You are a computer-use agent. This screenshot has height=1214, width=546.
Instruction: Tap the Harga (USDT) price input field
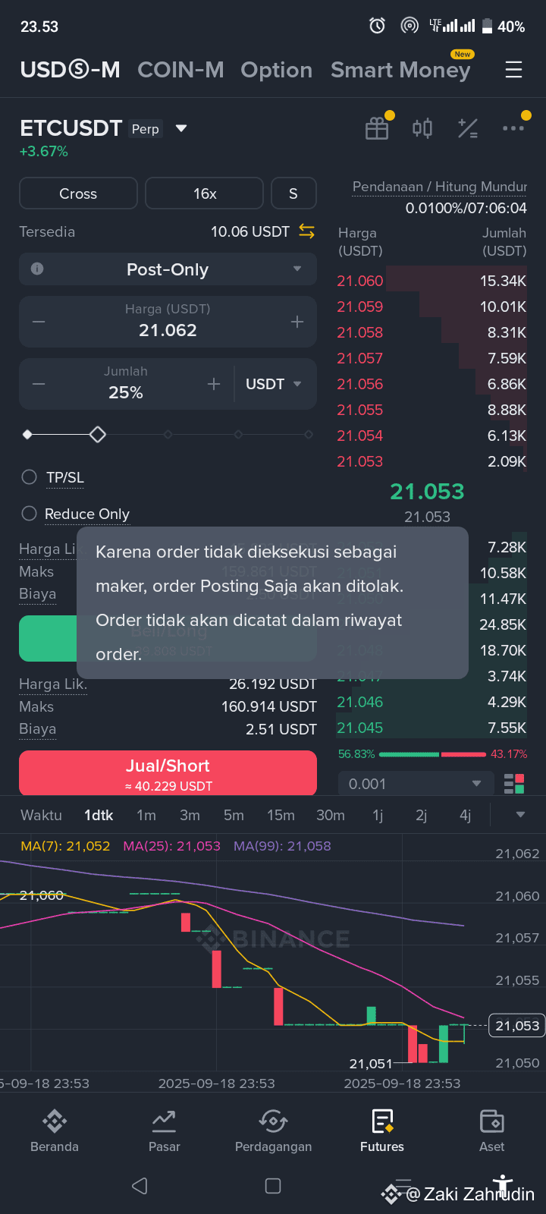click(168, 322)
